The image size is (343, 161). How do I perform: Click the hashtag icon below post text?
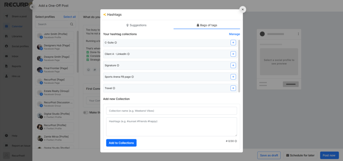tap(95, 70)
